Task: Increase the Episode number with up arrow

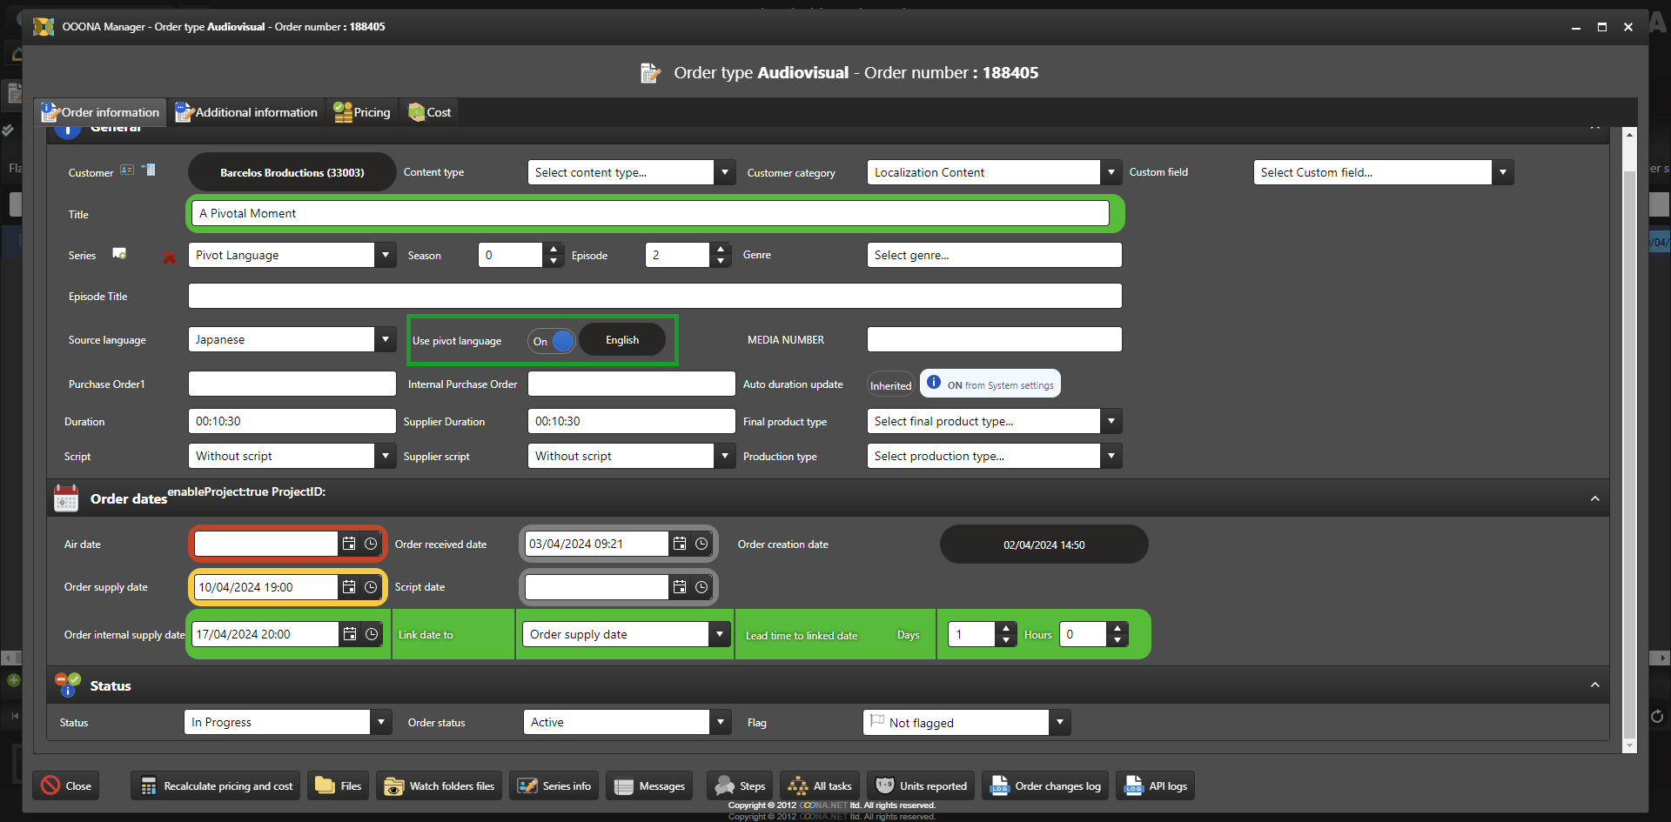Action: (720, 249)
